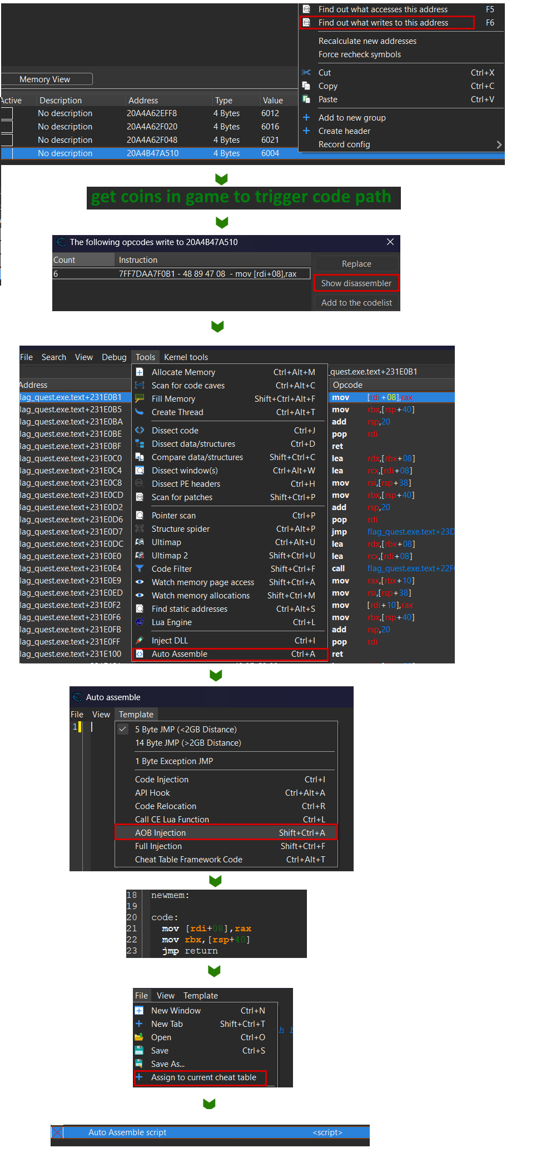Click the Count column header in opcodes dialog
Image resolution: width=556 pixels, height=1158 pixels.
tap(83, 260)
